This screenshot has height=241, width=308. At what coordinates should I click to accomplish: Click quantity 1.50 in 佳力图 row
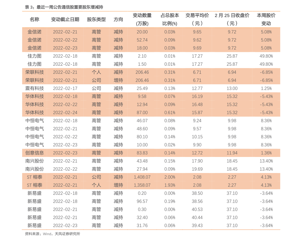pos(142,64)
